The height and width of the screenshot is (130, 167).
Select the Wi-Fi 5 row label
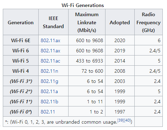point(21,61)
